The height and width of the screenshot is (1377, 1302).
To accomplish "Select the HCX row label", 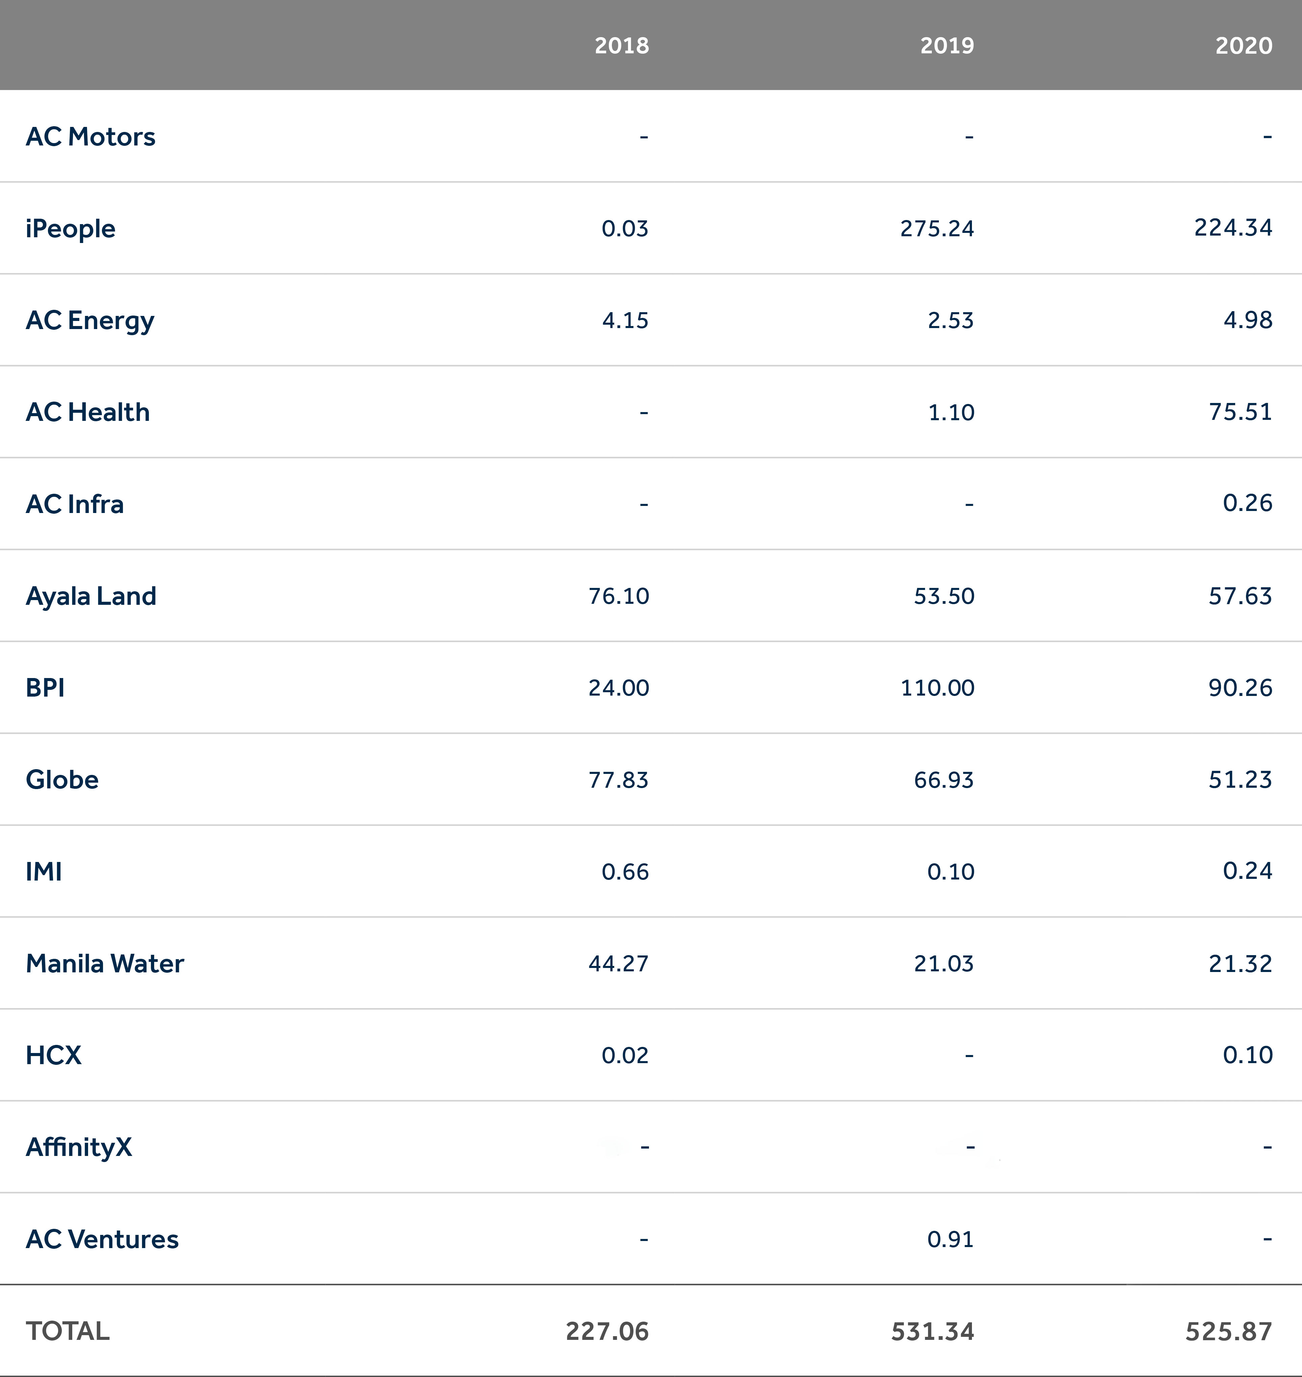I will [53, 1055].
